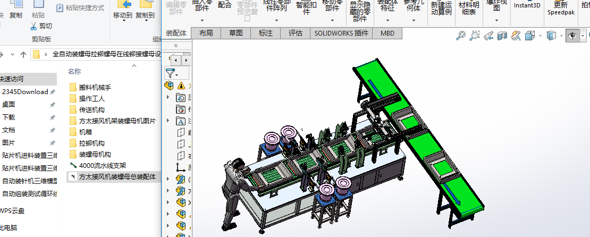Expand the first component below Origin
Screen dimensions: 590x237
(x=168, y=179)
